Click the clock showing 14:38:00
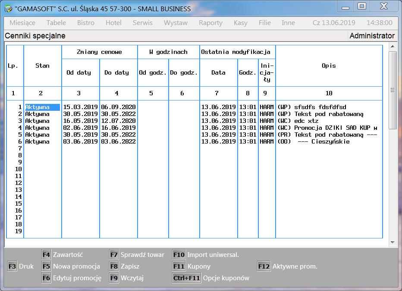The width and height of the screenshot is (402, 291). 380,23
